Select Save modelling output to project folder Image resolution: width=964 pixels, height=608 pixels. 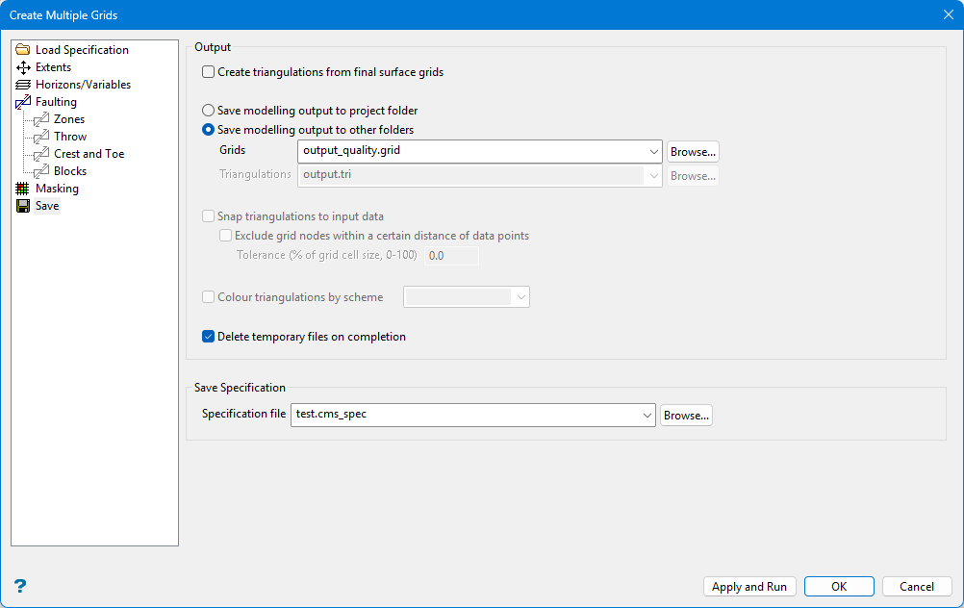click(209, 111)
